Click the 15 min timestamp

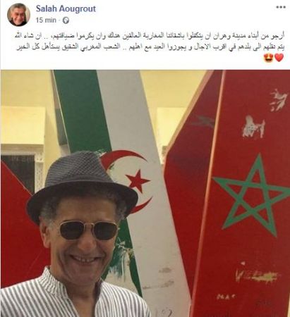click(x=46, y=20)
